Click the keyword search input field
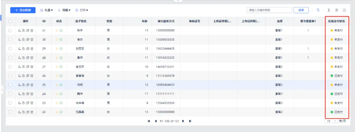The image size is (355, 132). click(268, 10)
